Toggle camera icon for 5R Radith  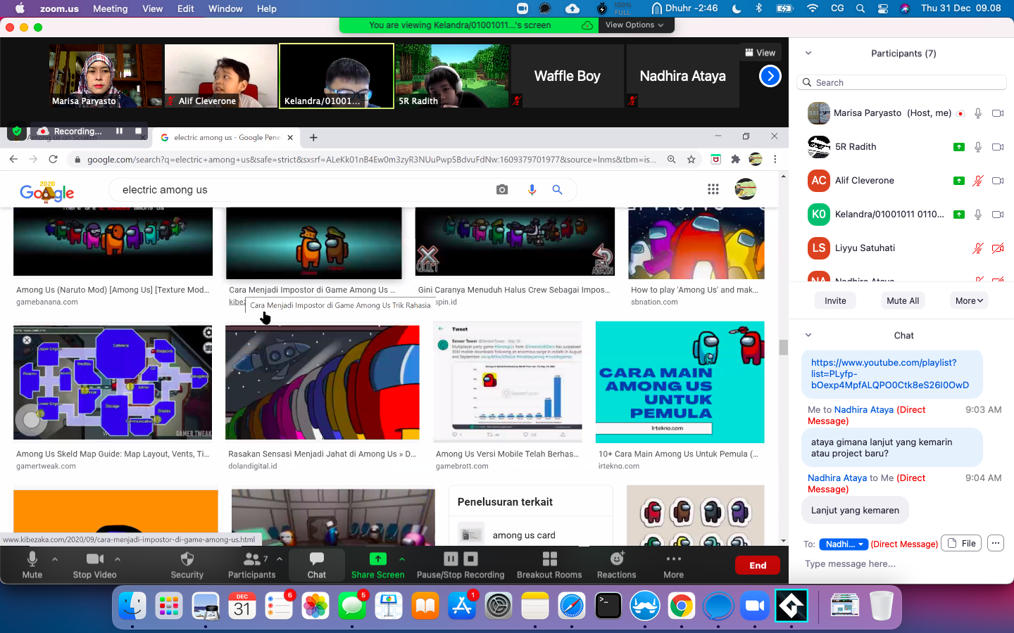click(x=998, y=147)
